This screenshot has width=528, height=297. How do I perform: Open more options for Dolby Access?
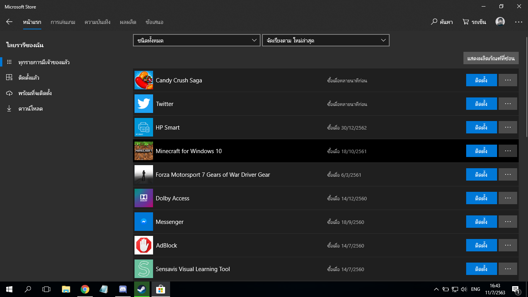pos(508,198)
